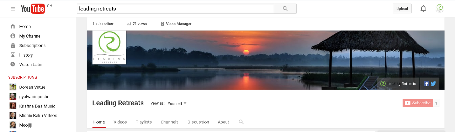The width and height of the screenshot is (455, 132).
Task: Search within channel magnifier icon
Action: pos(241,122)
